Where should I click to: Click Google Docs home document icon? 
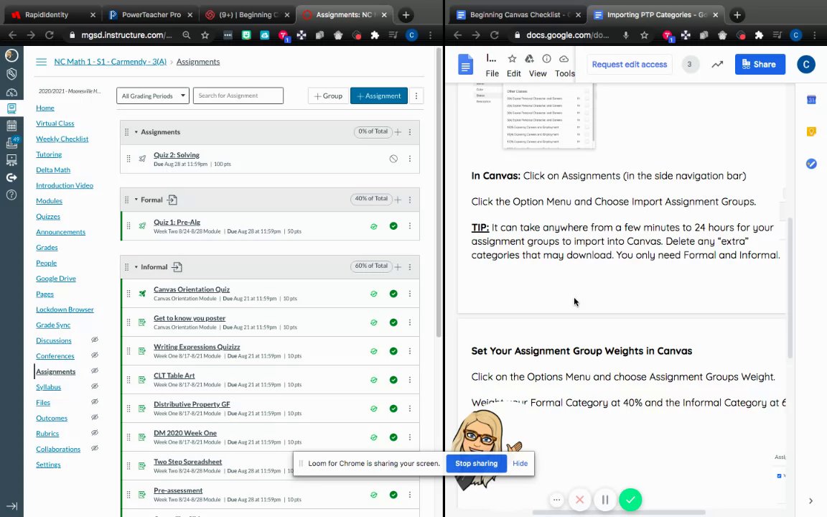(465, 65)
